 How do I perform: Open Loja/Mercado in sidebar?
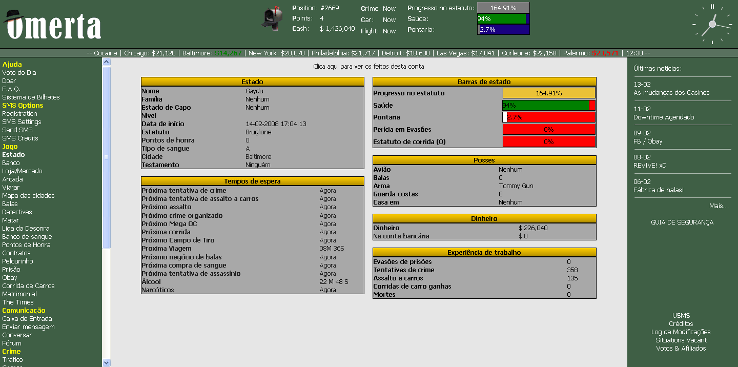pos(22,171)
